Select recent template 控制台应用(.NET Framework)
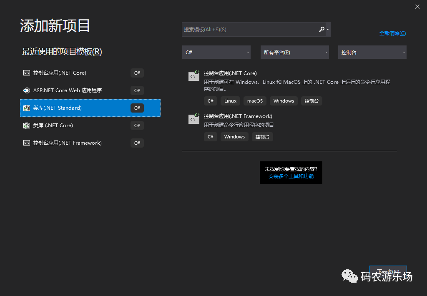427x296 pixels. (x=90, y=143)
